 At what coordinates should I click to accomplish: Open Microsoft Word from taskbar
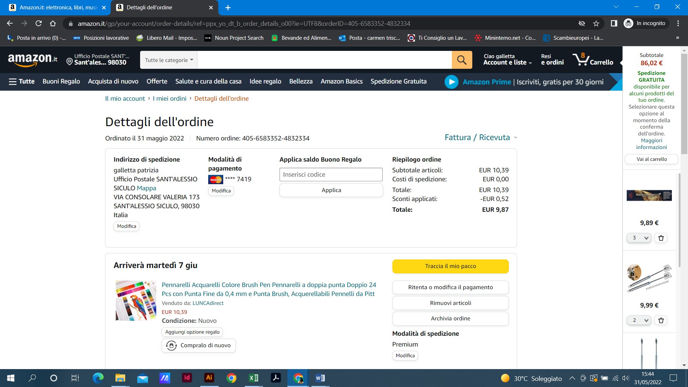[320, 378]
